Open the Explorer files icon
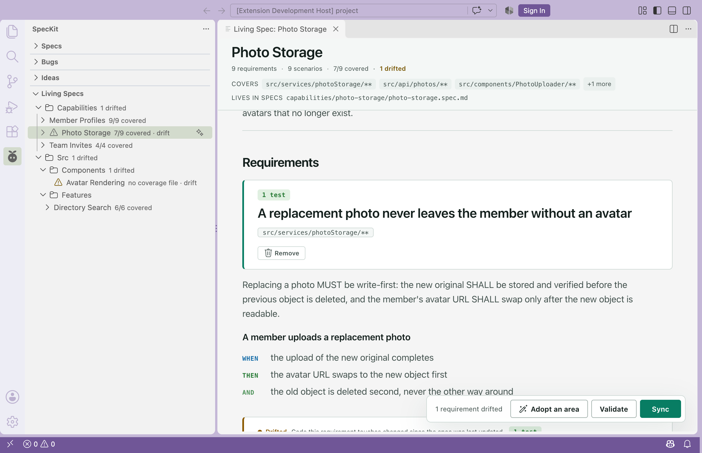Viewport: 702px width, 453px height. pyautogui.click(x=12, y=31)
